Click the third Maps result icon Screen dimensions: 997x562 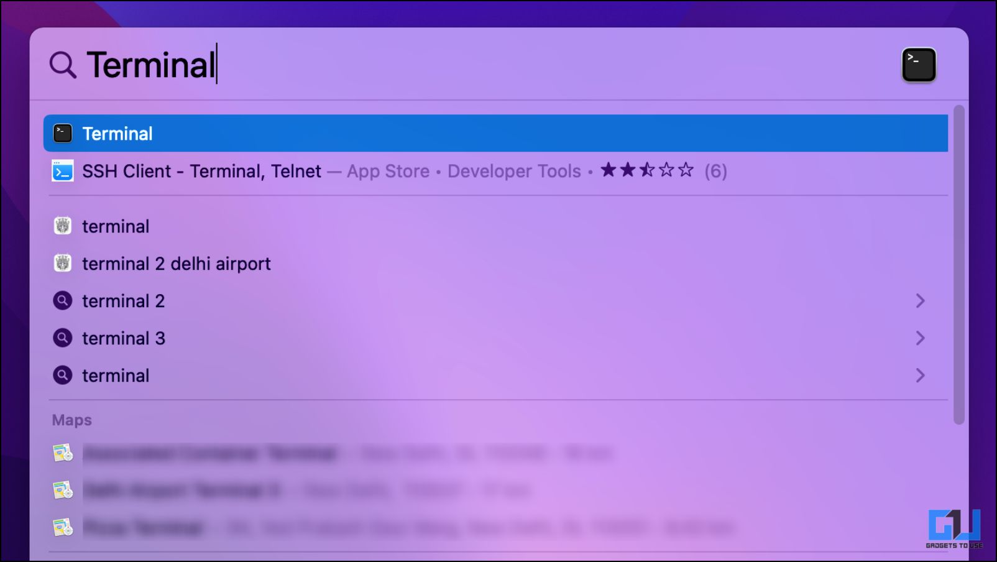[x=63, y=528]
